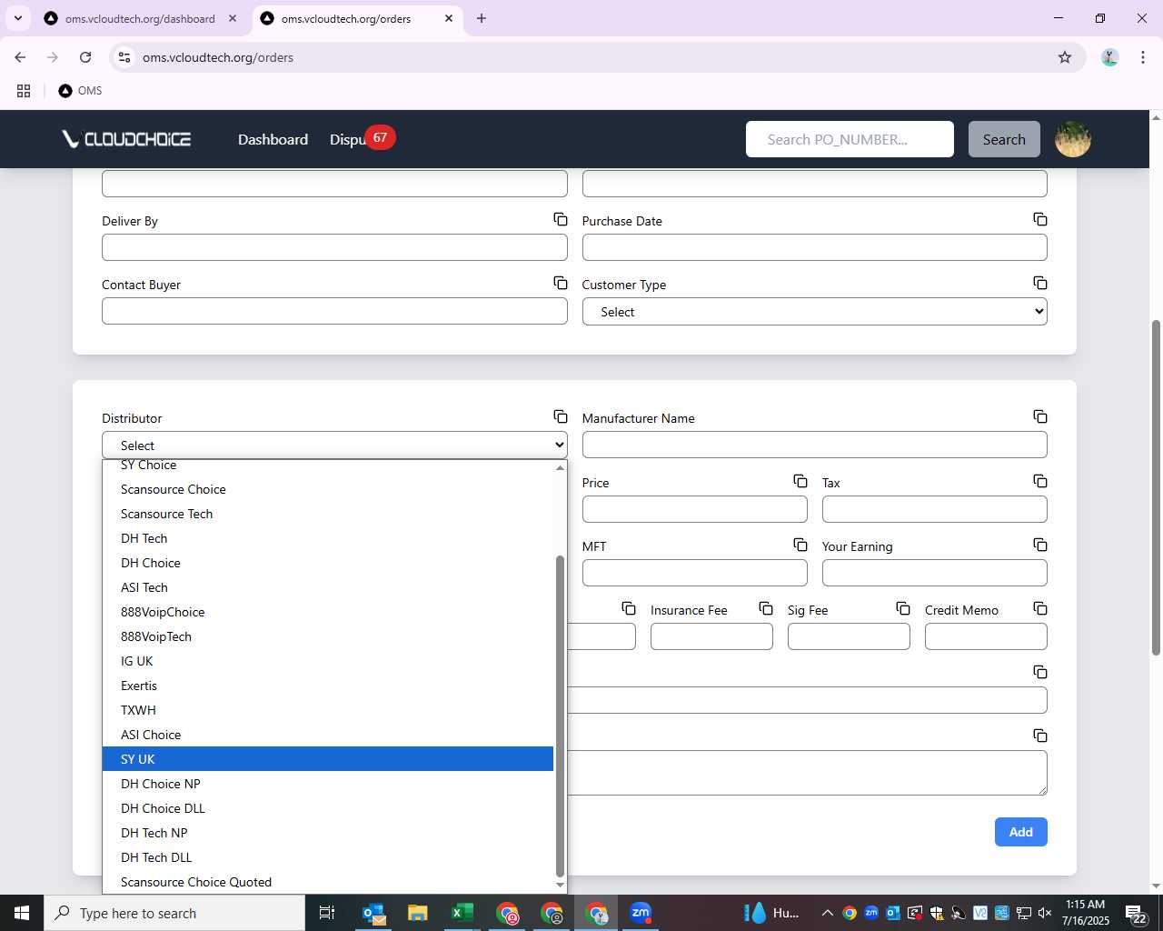Pick Exertis from the list
The height and width of the screenshot is (931, 1163).
(328, 686)
